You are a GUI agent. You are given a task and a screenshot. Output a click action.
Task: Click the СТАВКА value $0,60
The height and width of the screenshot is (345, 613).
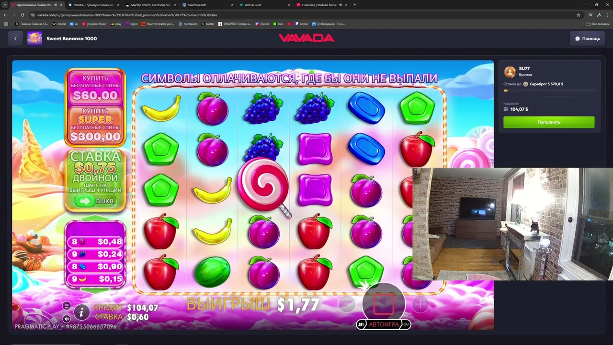(137, 317)
